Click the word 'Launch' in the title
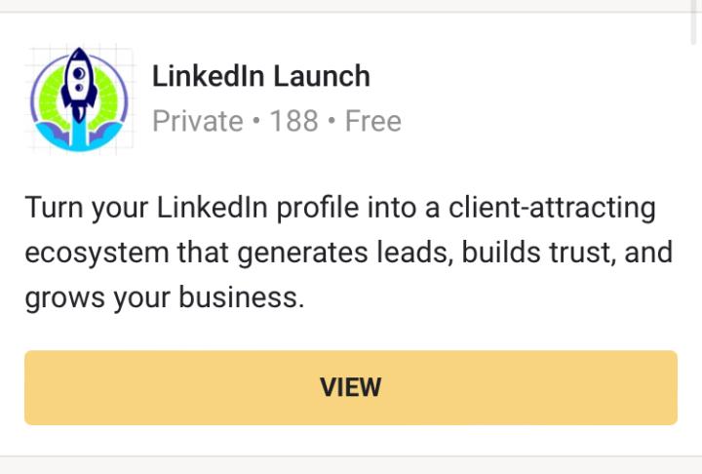Image resolution: width=702 pixels, height=474 pixels. (x=322, y=76)
